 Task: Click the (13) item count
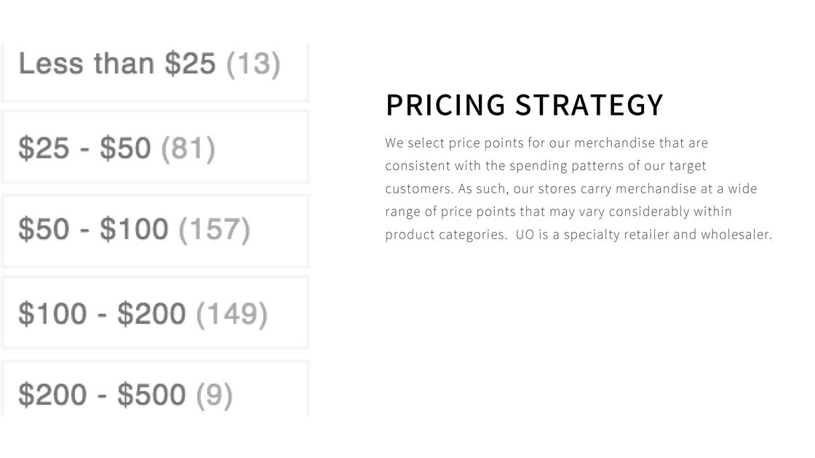pos(253,64)
